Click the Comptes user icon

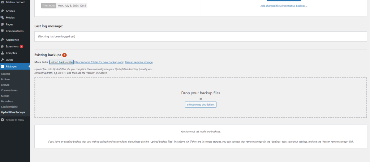coord(3,53)
